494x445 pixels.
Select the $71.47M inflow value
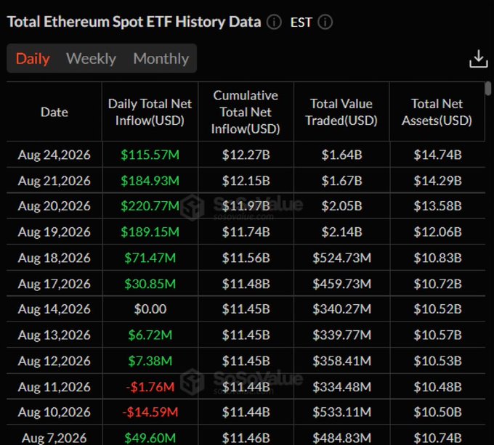point(150,258)
